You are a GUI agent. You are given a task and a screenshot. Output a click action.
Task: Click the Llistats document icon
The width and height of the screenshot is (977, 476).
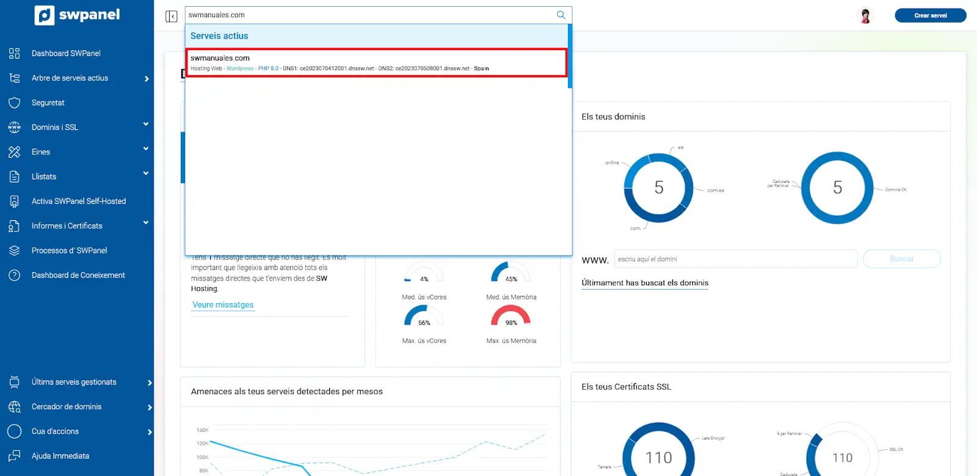(15, 177)
